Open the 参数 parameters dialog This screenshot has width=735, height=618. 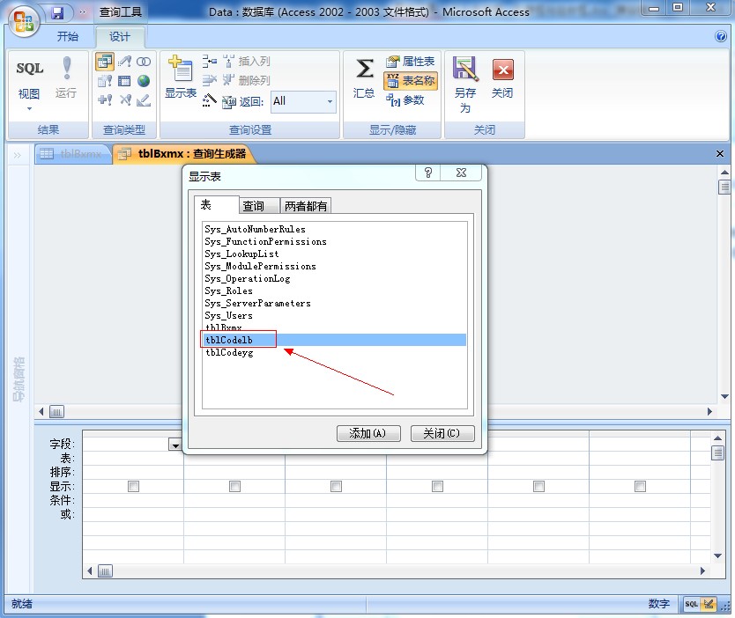405,100
